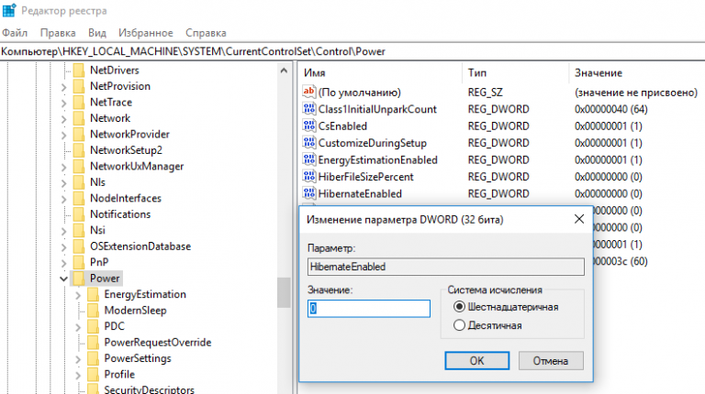Click the Registry Editor app icon in title bar
Screen dimensions: 705x394
click(x=10, y=11)
